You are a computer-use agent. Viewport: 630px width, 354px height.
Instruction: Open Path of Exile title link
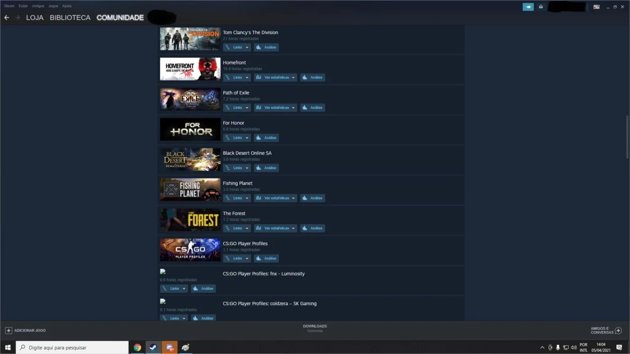(236, 93)
